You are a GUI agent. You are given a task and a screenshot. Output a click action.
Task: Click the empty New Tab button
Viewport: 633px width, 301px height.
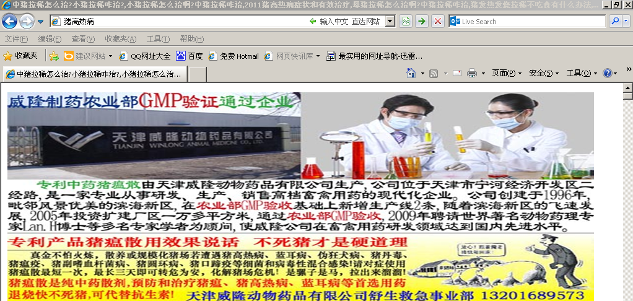click(x=198, y=74)
